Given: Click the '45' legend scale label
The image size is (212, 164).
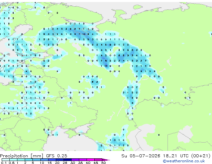Looking at the screenshot, I should [96, 163].
